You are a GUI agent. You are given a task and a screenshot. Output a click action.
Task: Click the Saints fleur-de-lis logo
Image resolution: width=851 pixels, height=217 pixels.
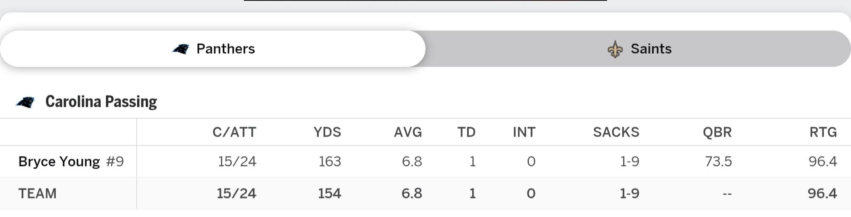point(615,49)
